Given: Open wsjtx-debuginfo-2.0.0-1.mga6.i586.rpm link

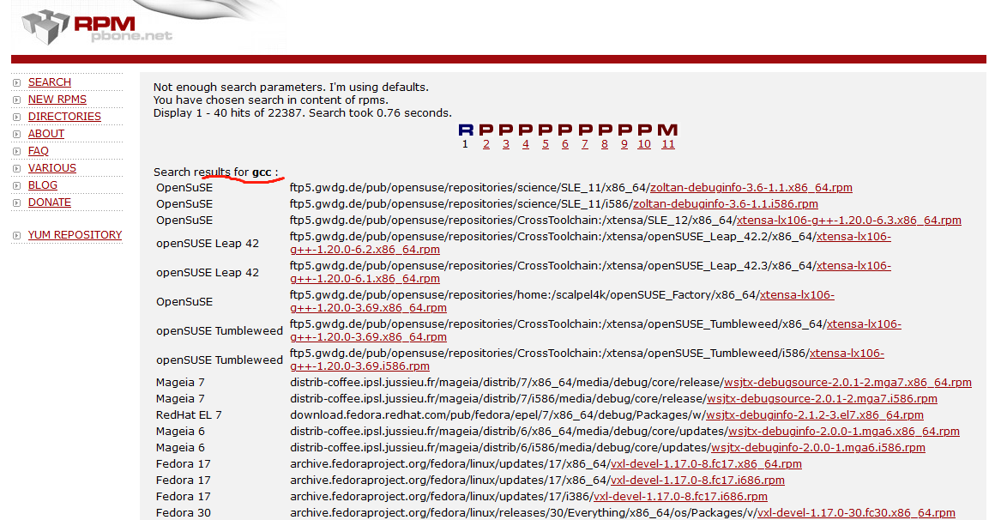Looking at the screenshot, I should (x=818, y=448).
